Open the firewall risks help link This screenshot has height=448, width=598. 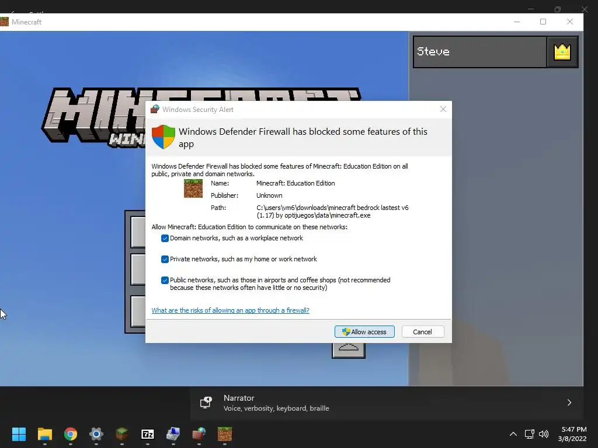pyautogui.click(x=230, y=310)
